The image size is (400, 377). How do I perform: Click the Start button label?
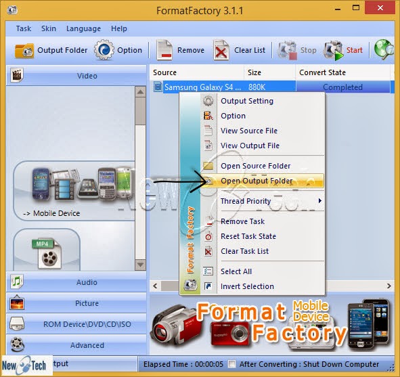point(354,50)
